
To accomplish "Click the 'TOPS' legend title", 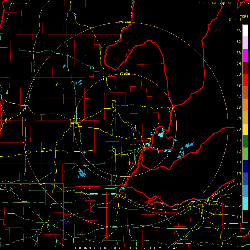I will (x=244, y=17).
